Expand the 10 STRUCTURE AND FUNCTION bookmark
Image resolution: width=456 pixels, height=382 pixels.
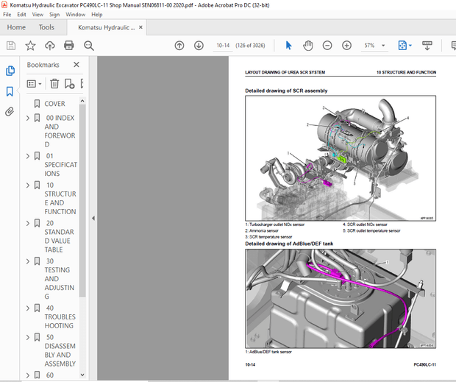point(28,185)
